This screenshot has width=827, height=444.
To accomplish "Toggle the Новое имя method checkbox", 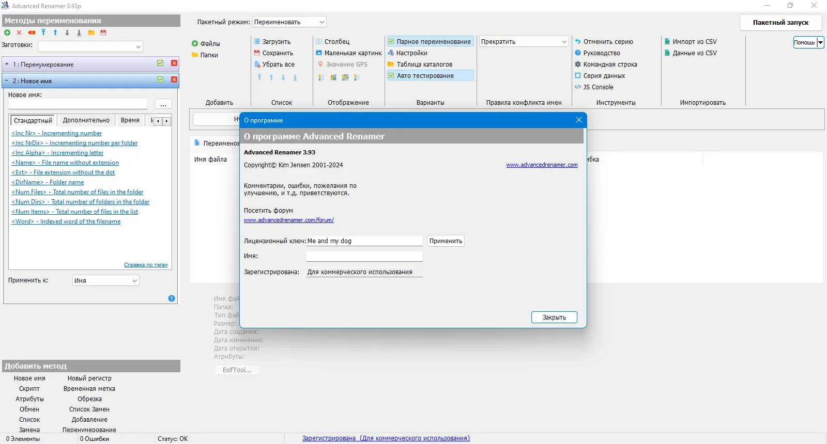I will click(x=160, y=80).
